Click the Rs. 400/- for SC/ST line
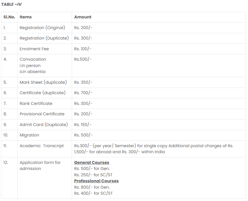248x201 pixels. [93, 193]
